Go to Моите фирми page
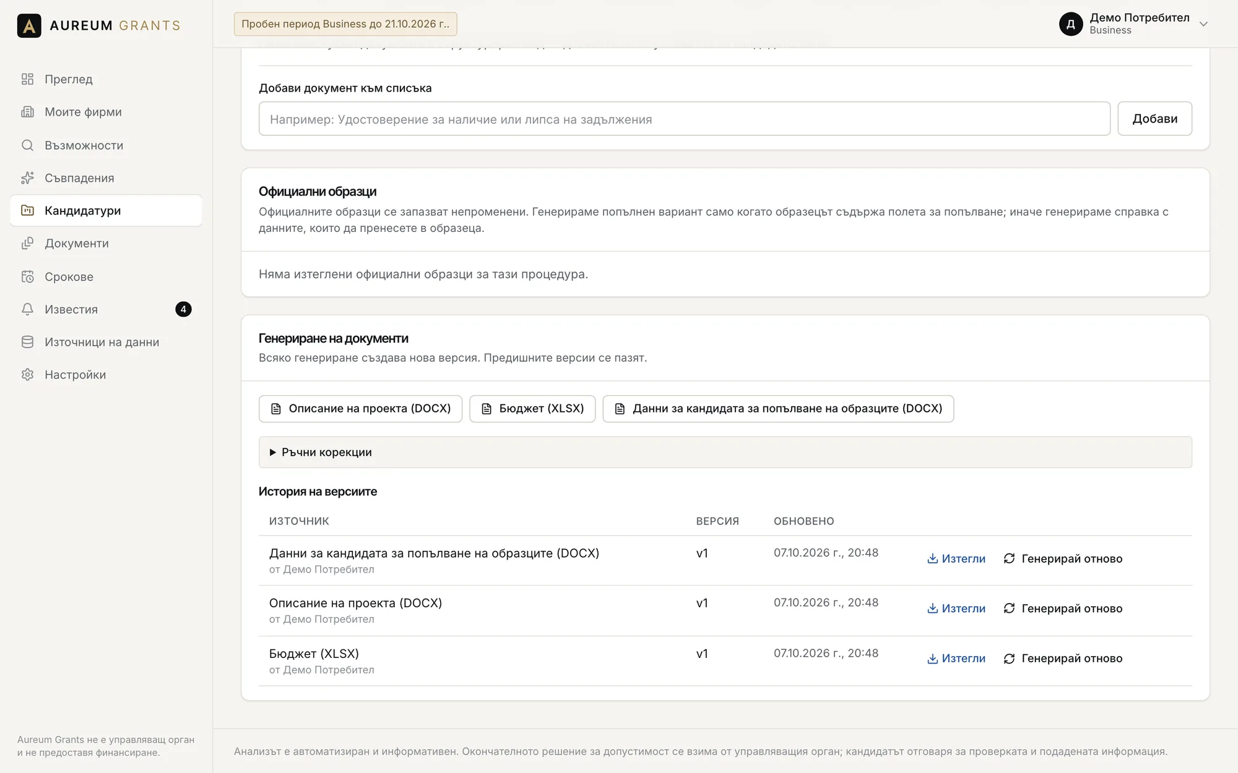Viewport: 1238px width, 773px height. pyautogui.click(x=106, y=112)
